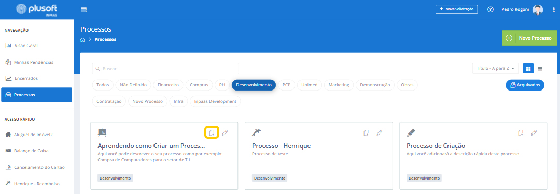Image resolution: width=560 pixels, height=194 pixels.
Task: Click the 'Processo de teste' description
Action: (270, 154)
